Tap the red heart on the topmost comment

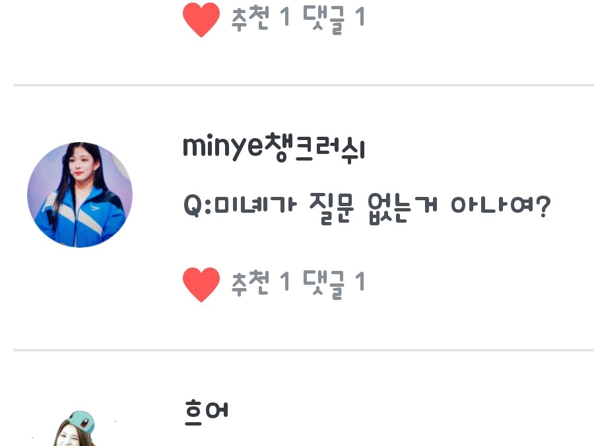[x=201, y=20]
